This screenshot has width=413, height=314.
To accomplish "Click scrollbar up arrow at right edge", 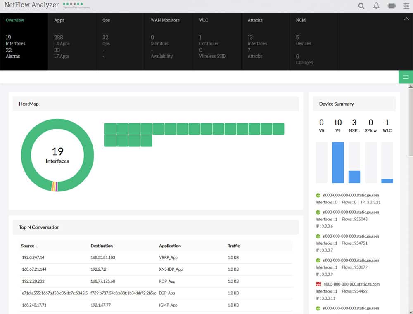I will click(411, 86).
